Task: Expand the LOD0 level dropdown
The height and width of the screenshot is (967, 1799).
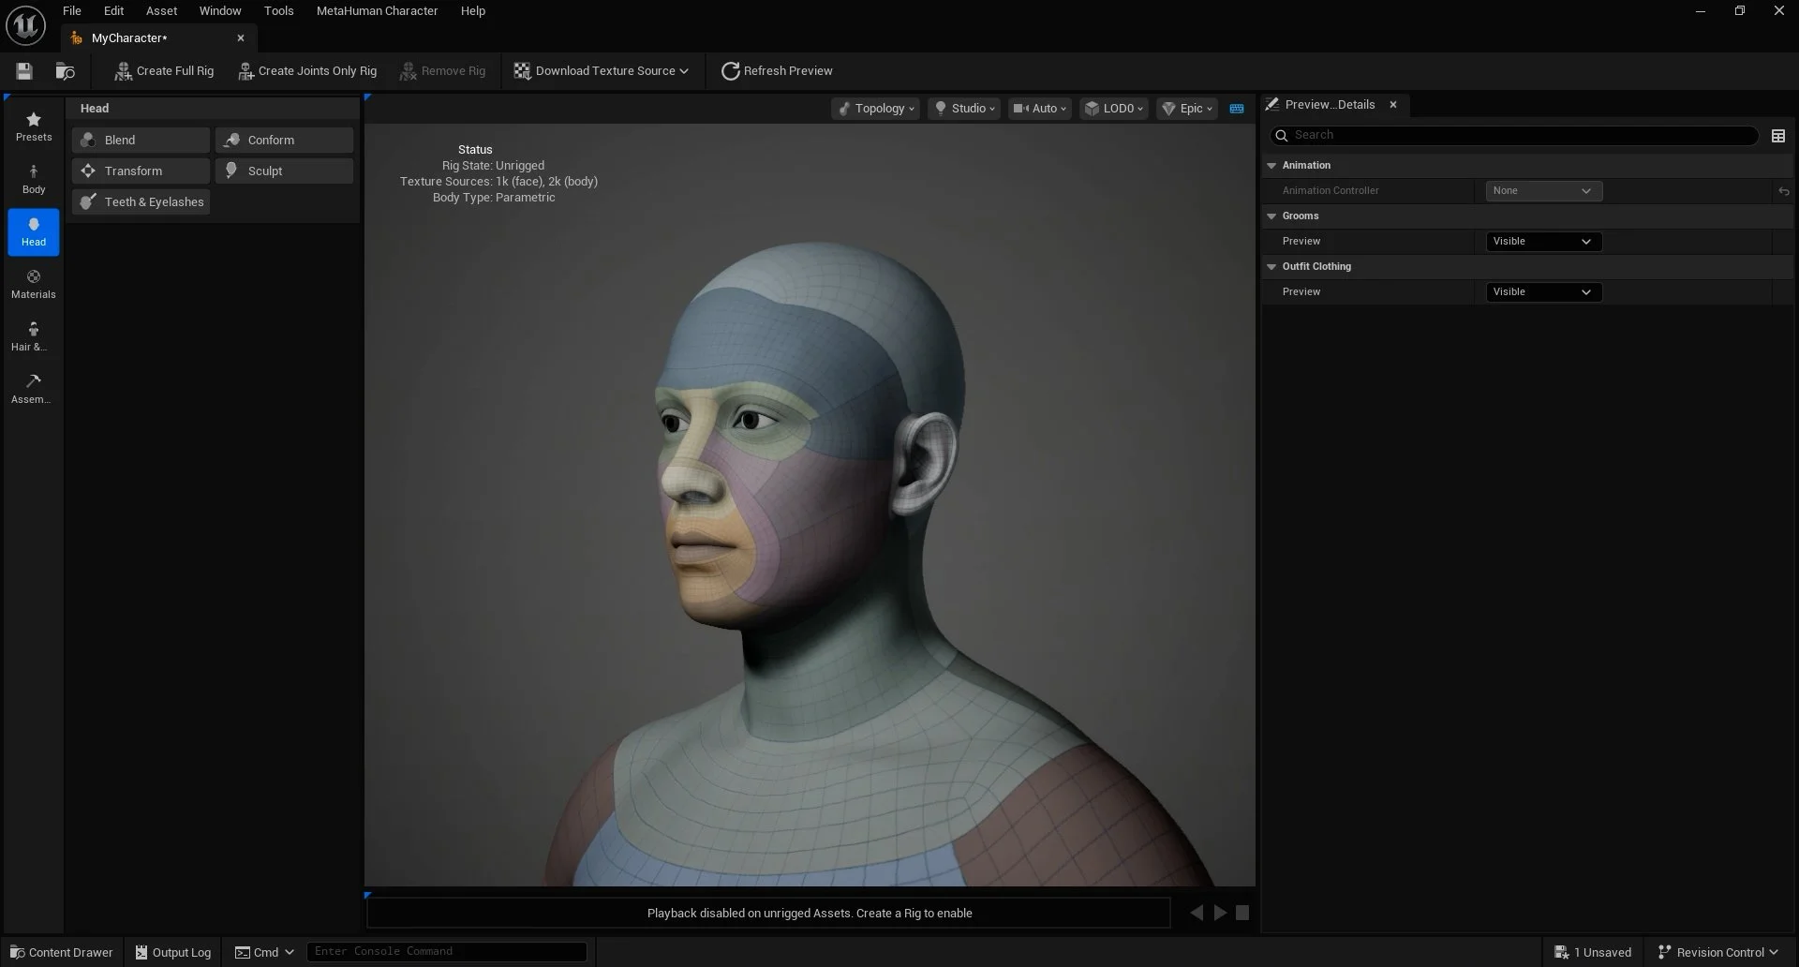Action: 1114,109
